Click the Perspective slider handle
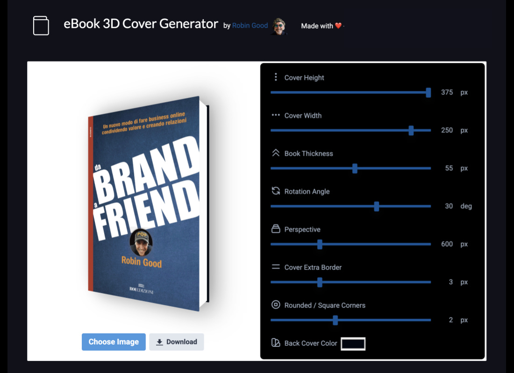 tap(320, 244)
